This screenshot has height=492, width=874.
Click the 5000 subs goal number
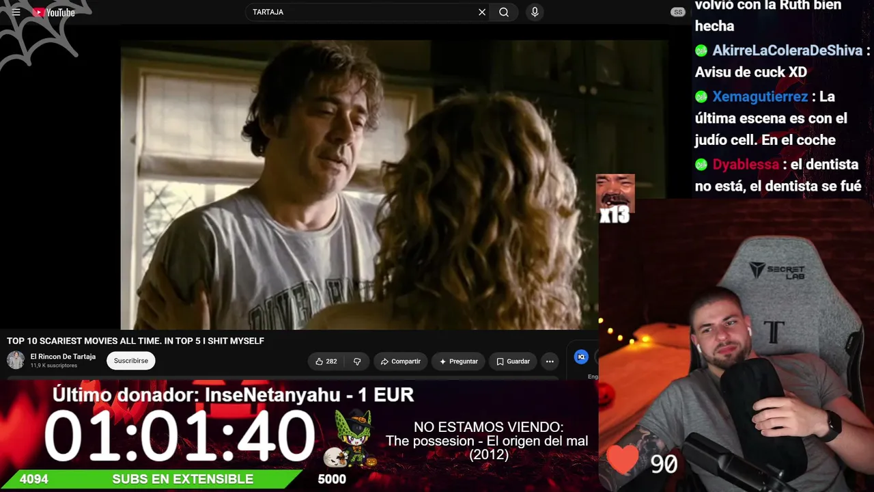click(x=332, y=479)
